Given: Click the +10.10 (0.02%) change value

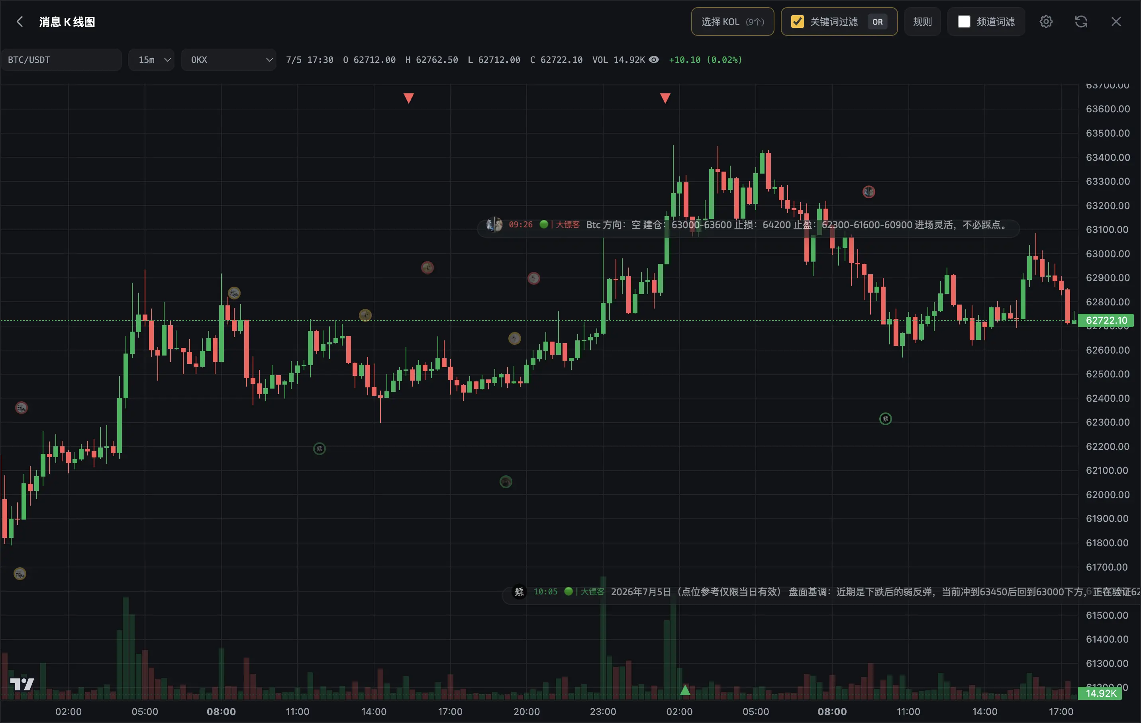Looking at the screenshot, I should point(706,60).
